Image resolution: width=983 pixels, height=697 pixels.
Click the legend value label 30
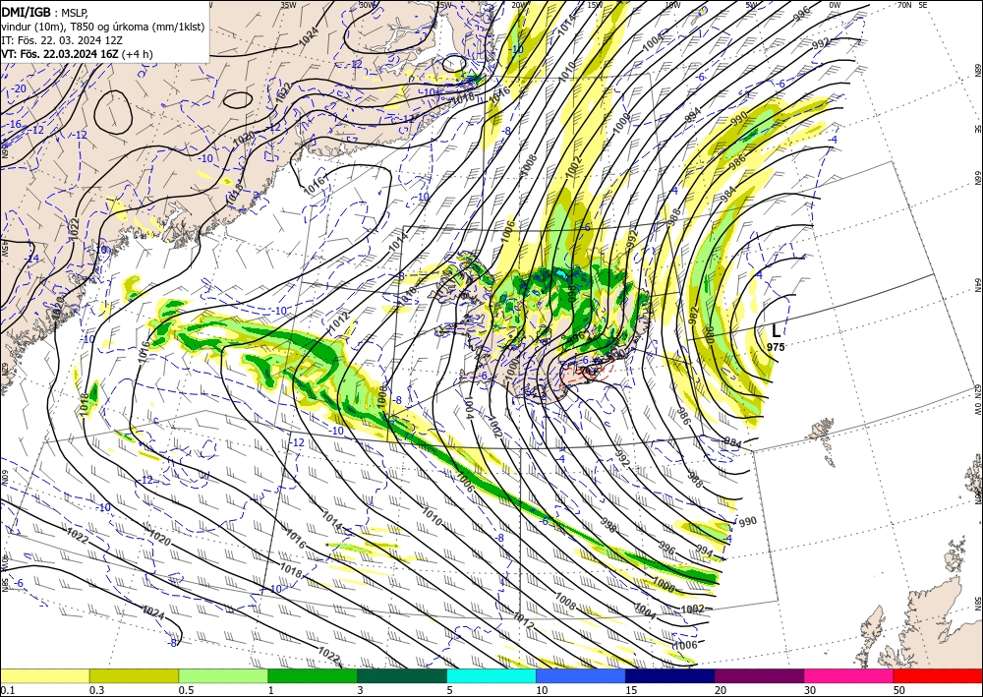click(x=810, y=690)
